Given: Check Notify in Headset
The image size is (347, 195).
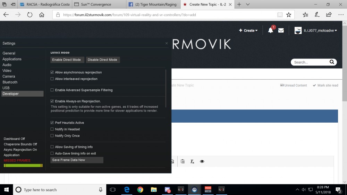Looking at the screenshot, I should [x=52, y=129].
